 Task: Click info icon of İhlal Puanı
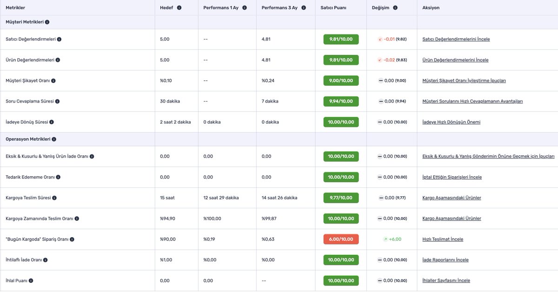click(31, 281)
